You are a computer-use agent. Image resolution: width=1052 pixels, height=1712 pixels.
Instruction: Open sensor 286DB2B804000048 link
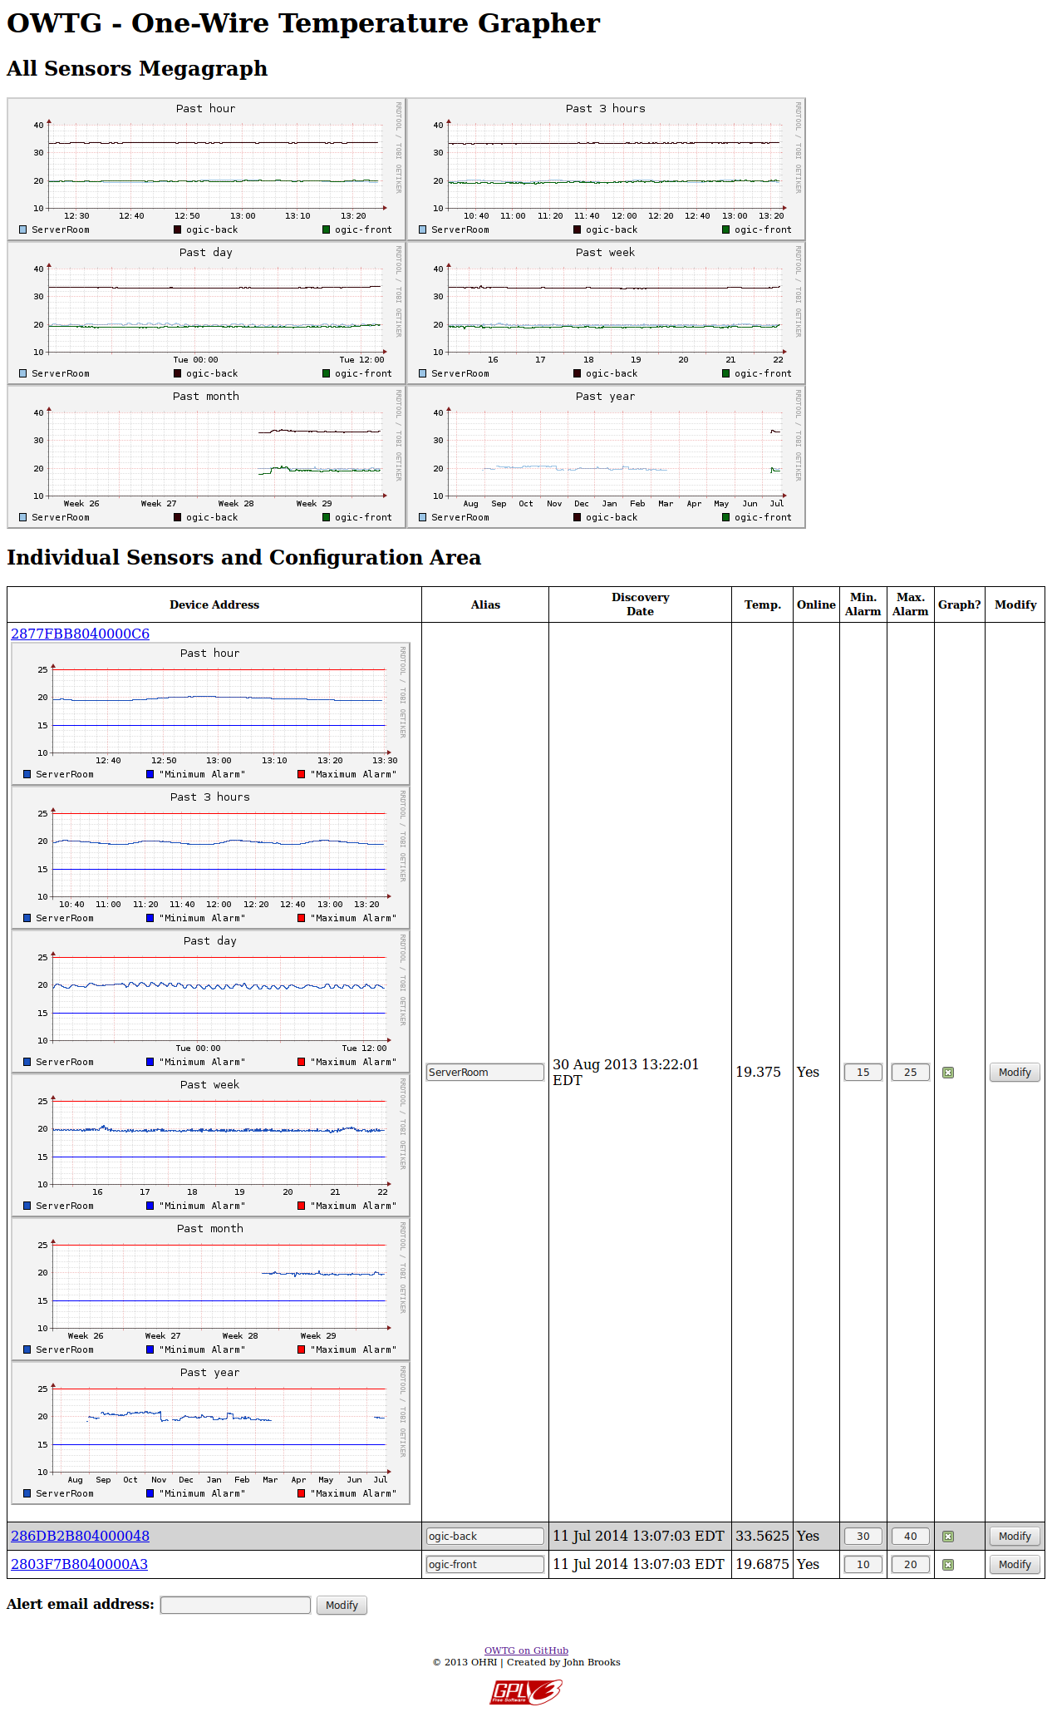point(80,1536)
